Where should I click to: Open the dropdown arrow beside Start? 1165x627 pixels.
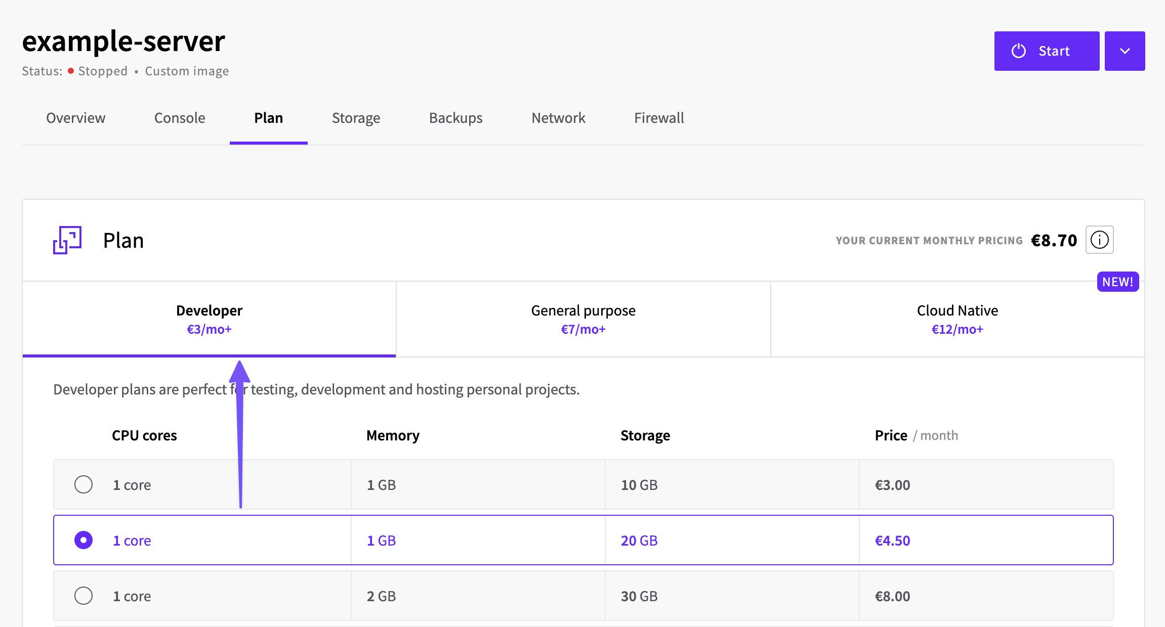1125,51
